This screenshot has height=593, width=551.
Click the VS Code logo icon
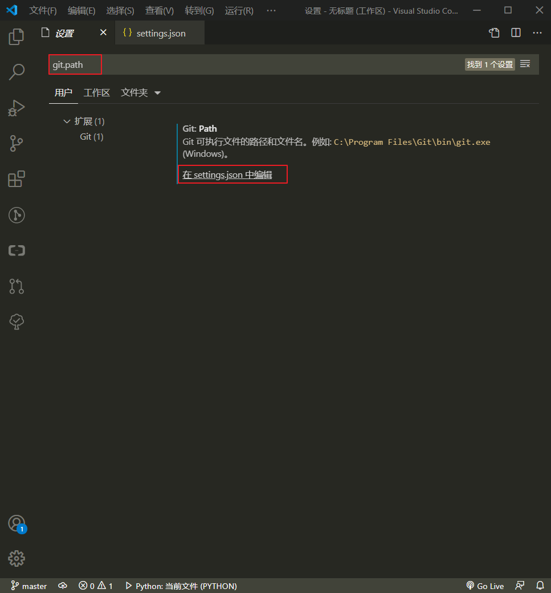pyautogui.click(x=12, y=10)
